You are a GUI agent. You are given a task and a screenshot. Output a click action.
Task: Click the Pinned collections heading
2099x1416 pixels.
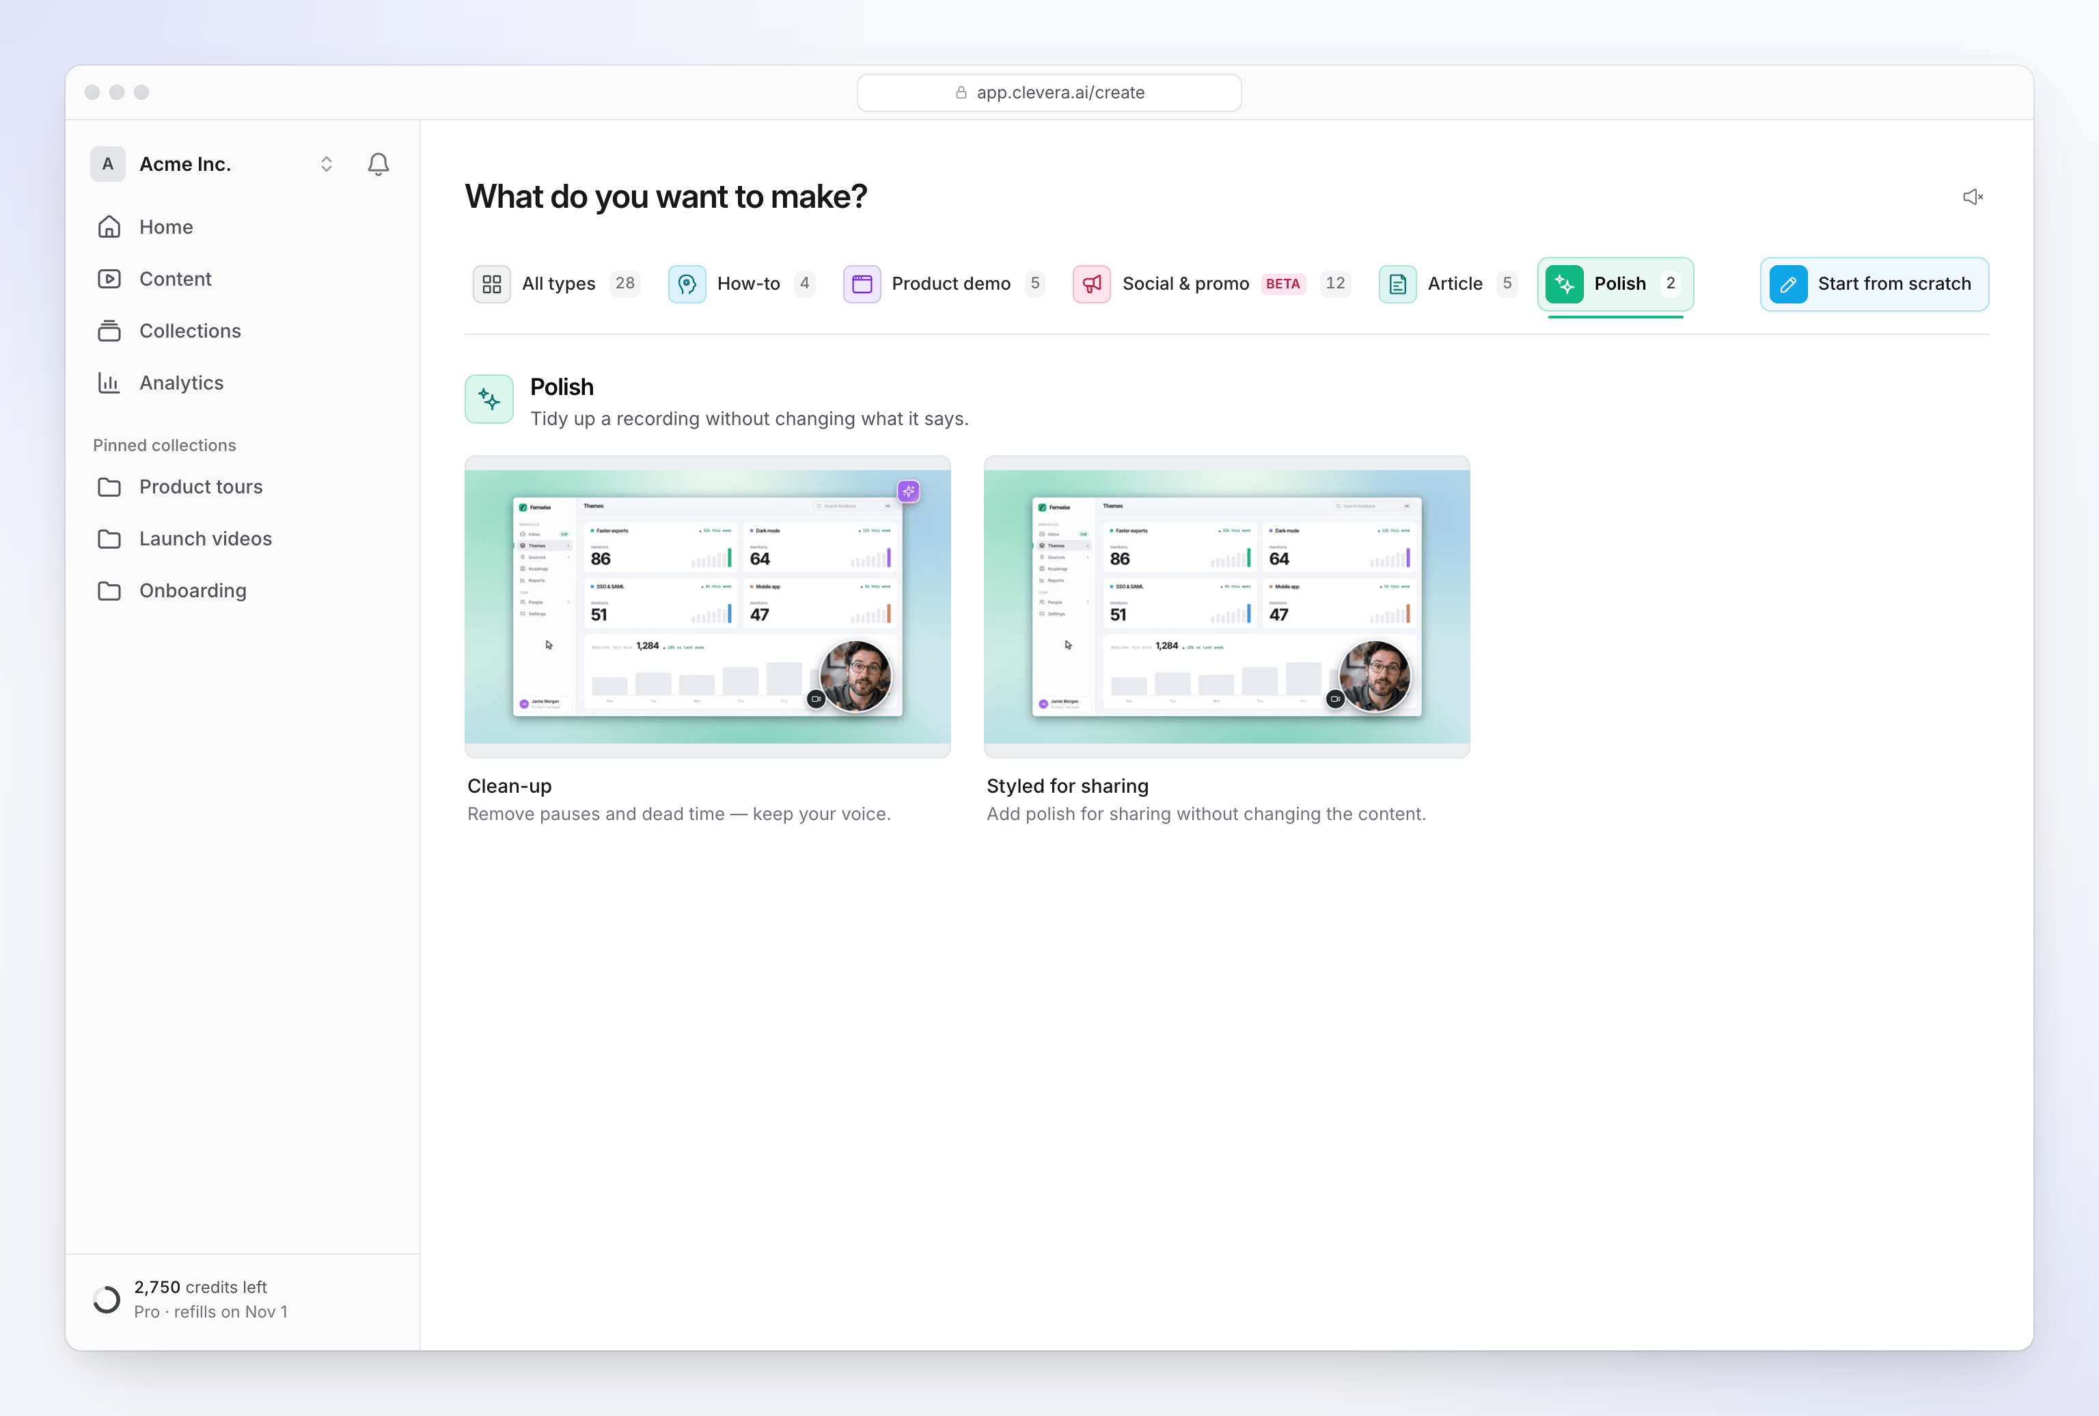click(164, 445)
